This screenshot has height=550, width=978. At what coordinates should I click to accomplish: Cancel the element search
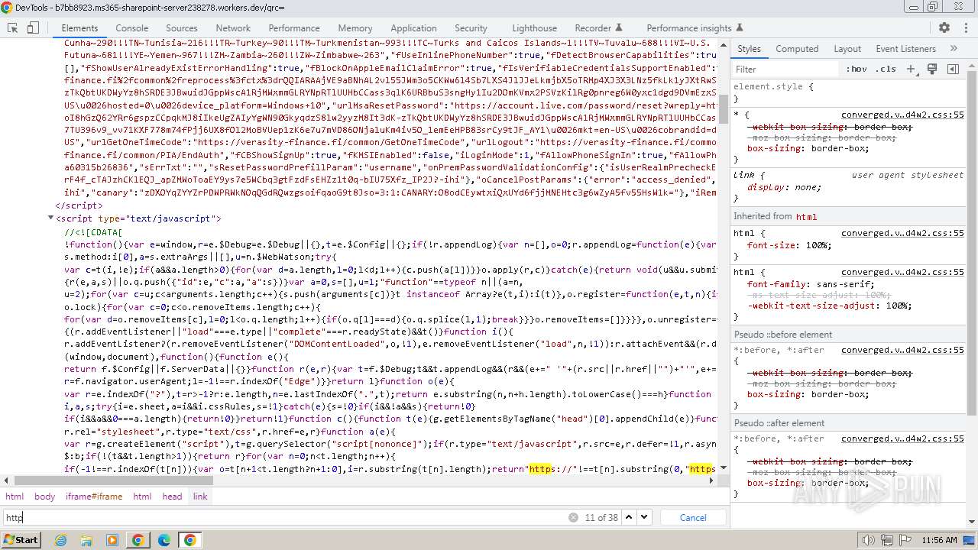click(x=693, y=517)
